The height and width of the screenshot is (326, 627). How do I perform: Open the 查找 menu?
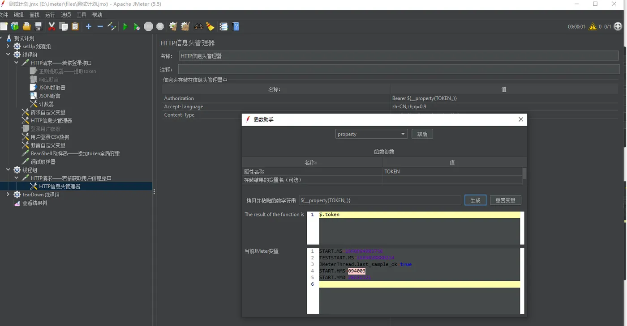coord(34,15)
